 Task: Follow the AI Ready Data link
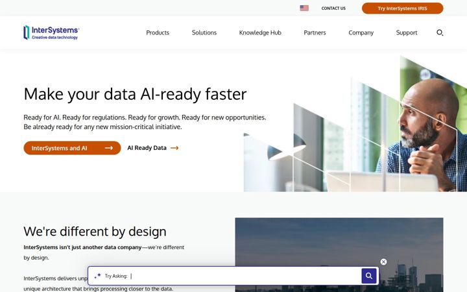click(x=153, y=148)
